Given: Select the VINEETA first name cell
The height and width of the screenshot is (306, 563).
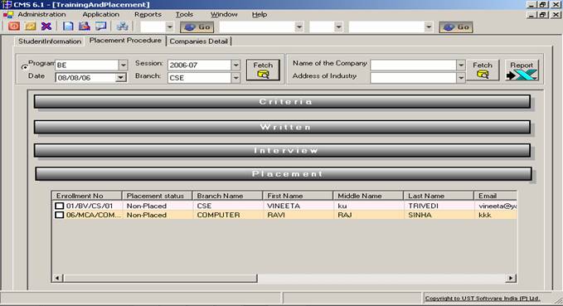Looking at the screenshot, I should click(298, 206).
